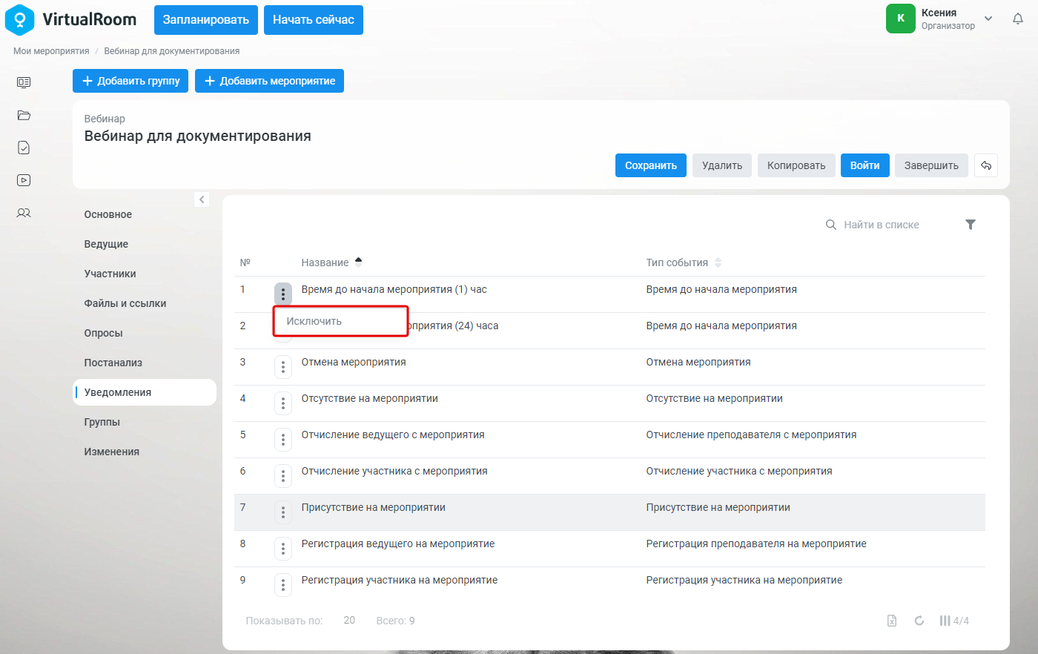Screen dimensions: 1038x654
Task: Select the Опросы section
Action: [103, 333]
